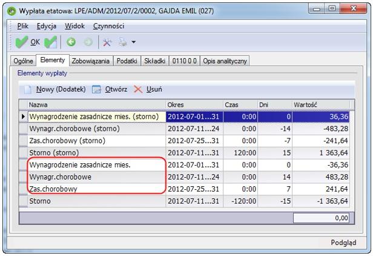This screenshot has width=373, height=256.
Task: Expand the printer dropdown arrow
Action: pyautogui.click(x=134, y=42)
